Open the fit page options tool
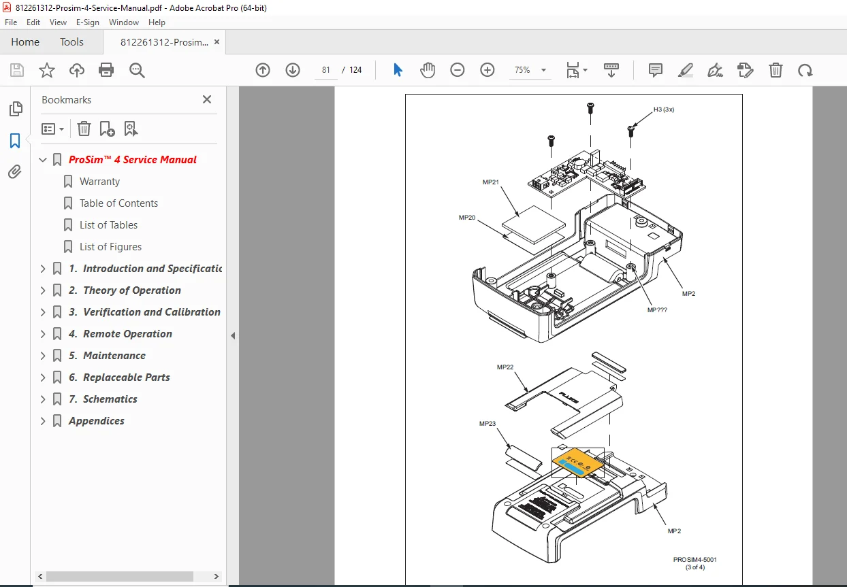This screenshot has width=847, height=587. pos(577,70)
